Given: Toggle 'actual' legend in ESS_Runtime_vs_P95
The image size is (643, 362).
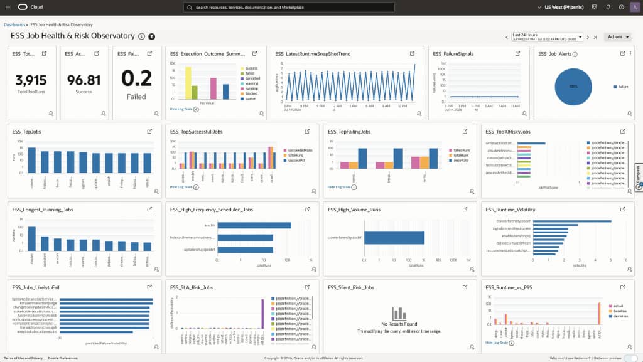Looking at the screenshot, I should [x=616, y=306].
